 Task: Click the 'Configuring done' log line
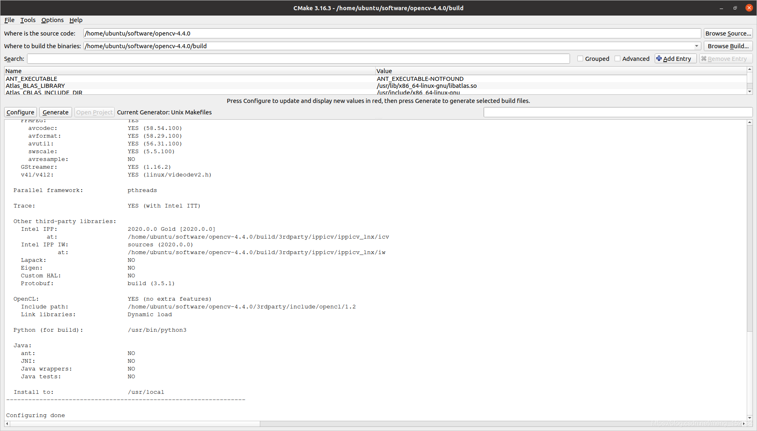[36, 415]
